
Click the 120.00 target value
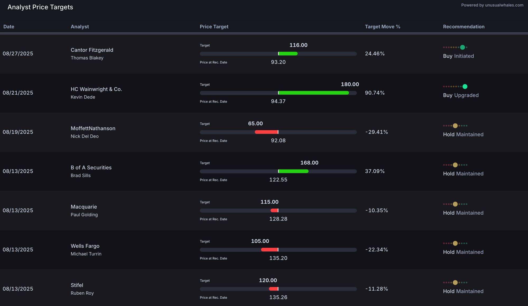[268, 280]
